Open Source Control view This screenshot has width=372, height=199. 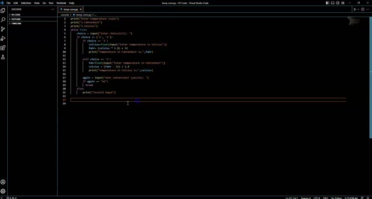3,29
